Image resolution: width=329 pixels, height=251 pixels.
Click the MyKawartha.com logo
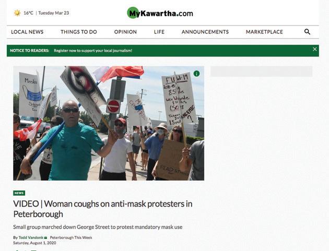point(160,13)
